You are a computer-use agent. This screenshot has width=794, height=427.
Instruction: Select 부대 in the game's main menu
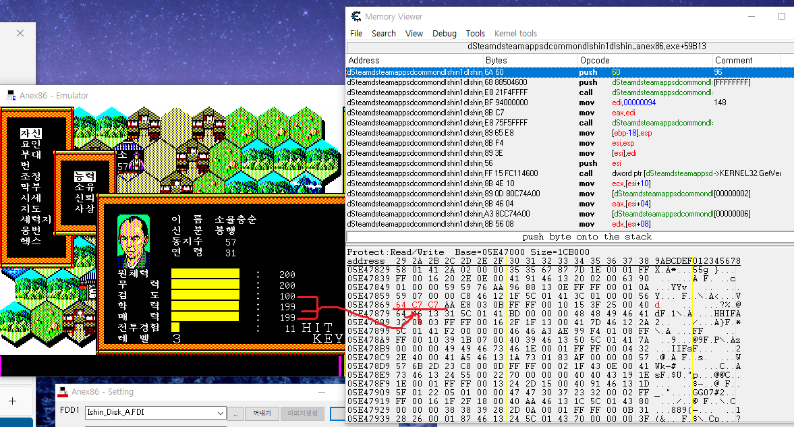(x=31, y=154)
